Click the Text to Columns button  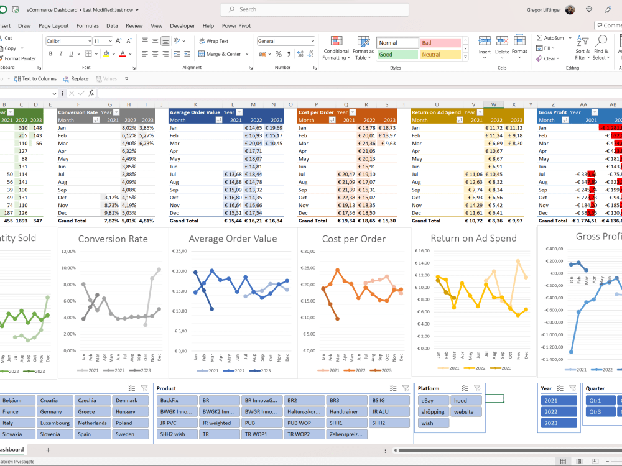pyautogui.click(x=35, y=78)
